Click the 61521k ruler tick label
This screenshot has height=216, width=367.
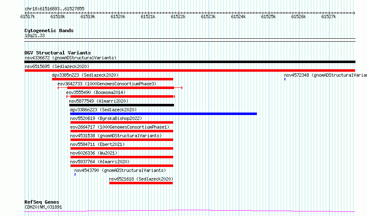[148, 17]
